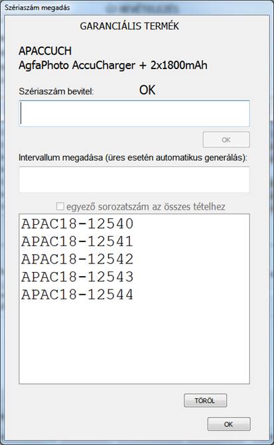Confirm with the bottom OK button
Viewport: 274px width, 445px height.
point(229,424)
